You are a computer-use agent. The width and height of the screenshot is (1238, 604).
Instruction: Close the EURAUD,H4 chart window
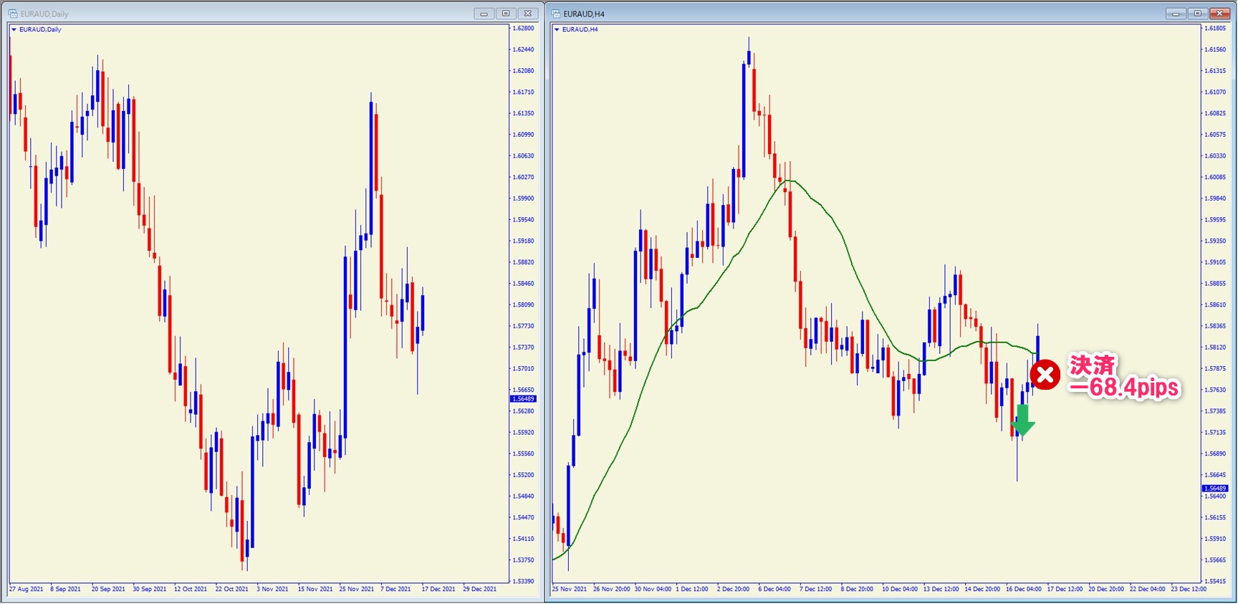(1219, 14)
